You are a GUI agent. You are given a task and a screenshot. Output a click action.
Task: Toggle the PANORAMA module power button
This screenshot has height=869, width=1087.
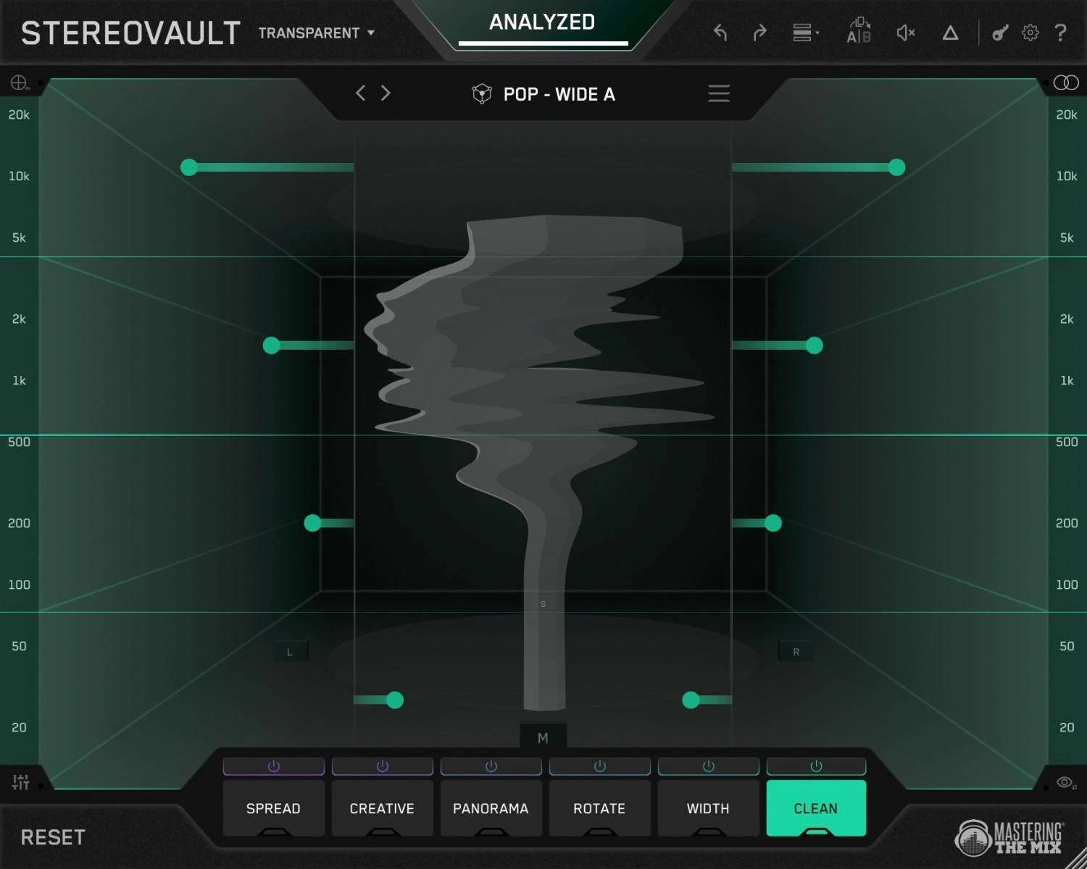pyautogui.click(x=491, y=766)
